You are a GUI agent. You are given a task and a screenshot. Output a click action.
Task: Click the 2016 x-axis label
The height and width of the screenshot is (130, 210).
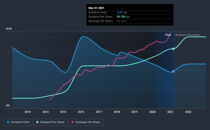coord(81,112)
